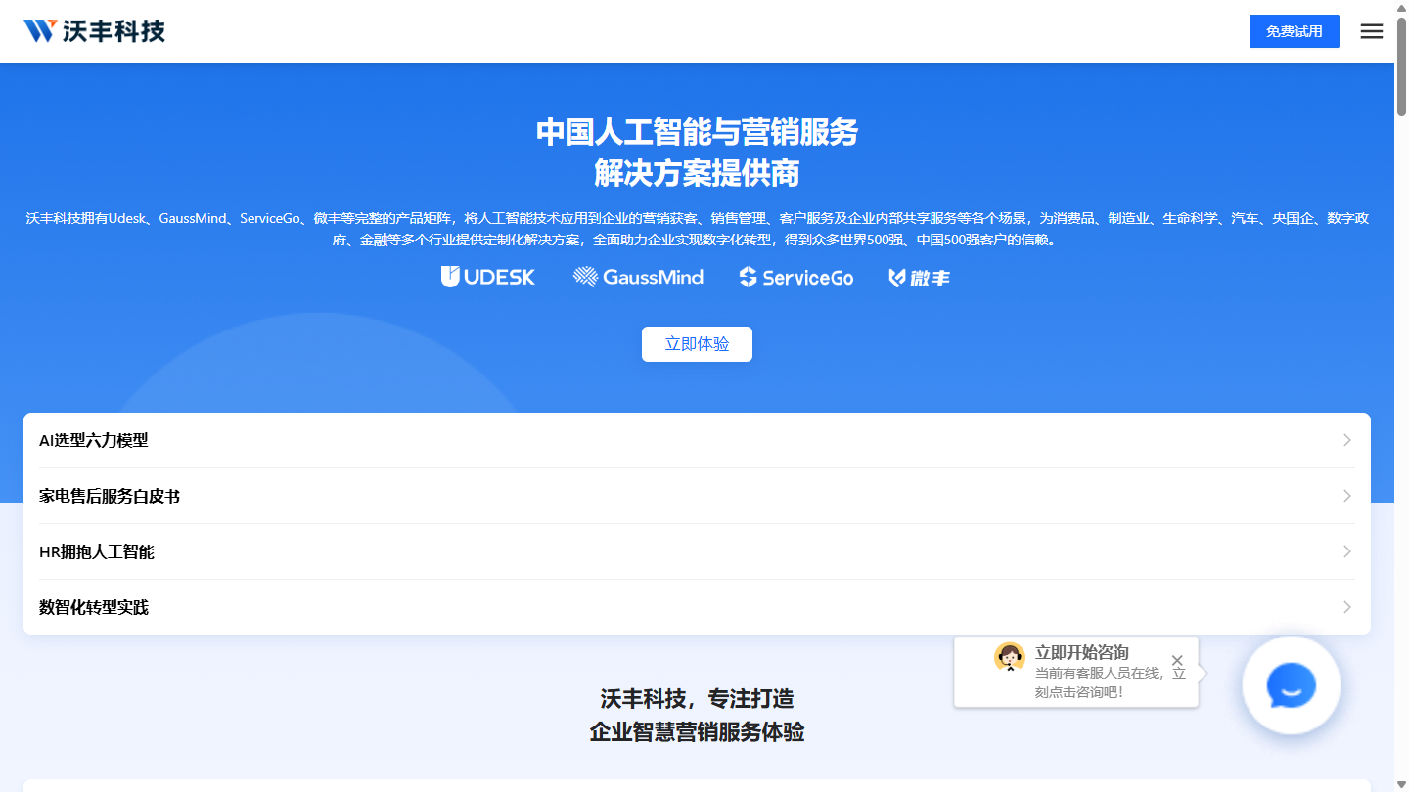Expand the AI选型六力模型 row chevron

[1347, 440]
